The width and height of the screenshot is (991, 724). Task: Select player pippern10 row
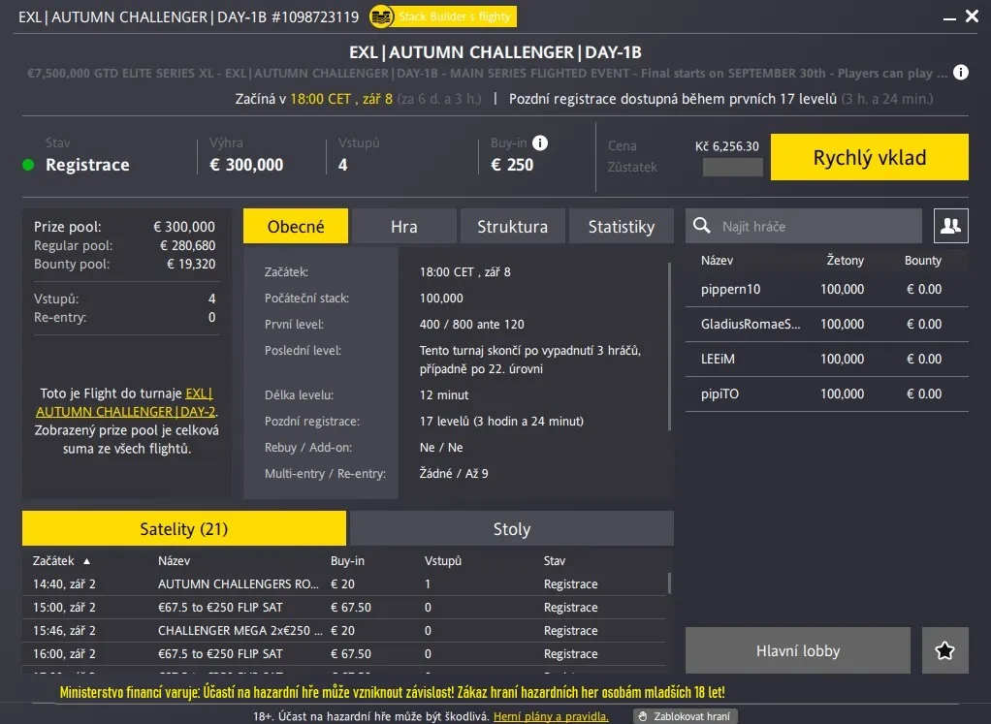(827, 290)
